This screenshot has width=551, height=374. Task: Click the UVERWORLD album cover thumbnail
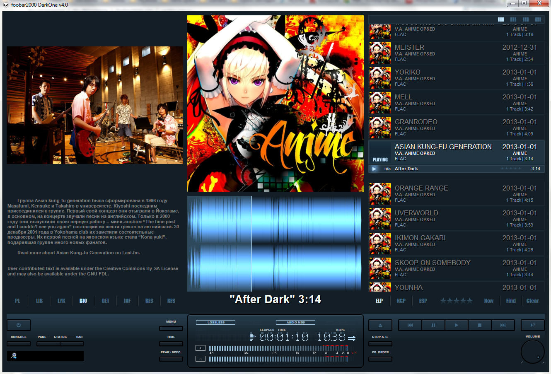pos(380,219)
